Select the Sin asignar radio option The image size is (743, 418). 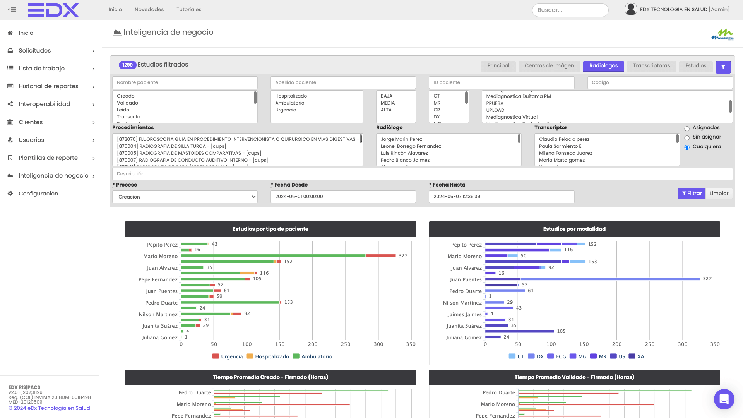point(687,138)
